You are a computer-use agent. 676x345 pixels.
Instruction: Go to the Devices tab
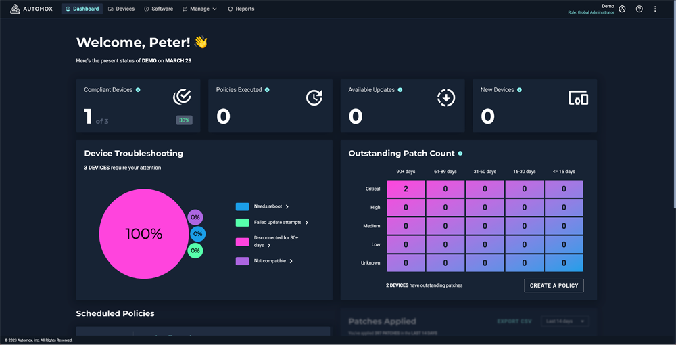click(x=121, y=9)
